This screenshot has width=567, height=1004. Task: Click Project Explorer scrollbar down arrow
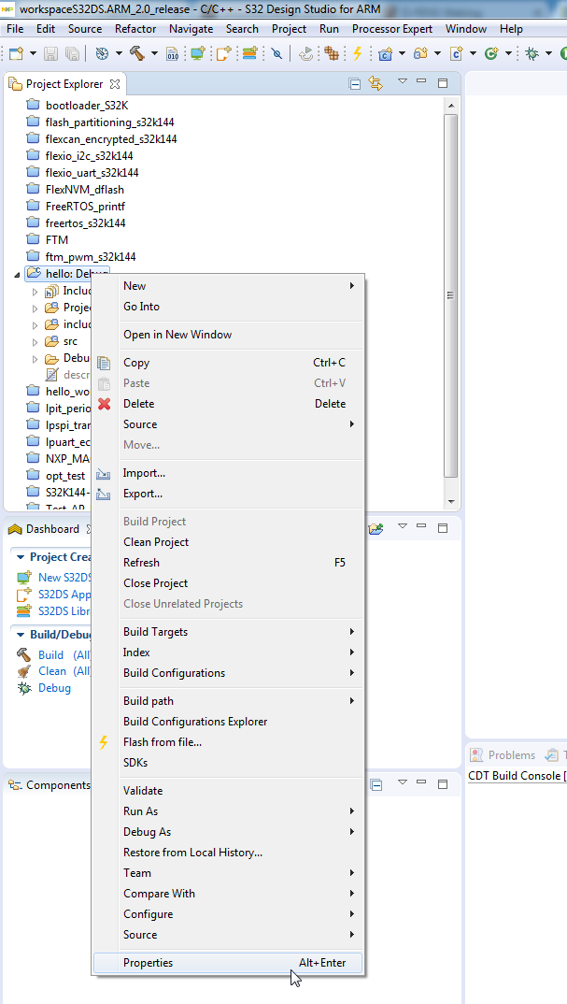[450, 501]
